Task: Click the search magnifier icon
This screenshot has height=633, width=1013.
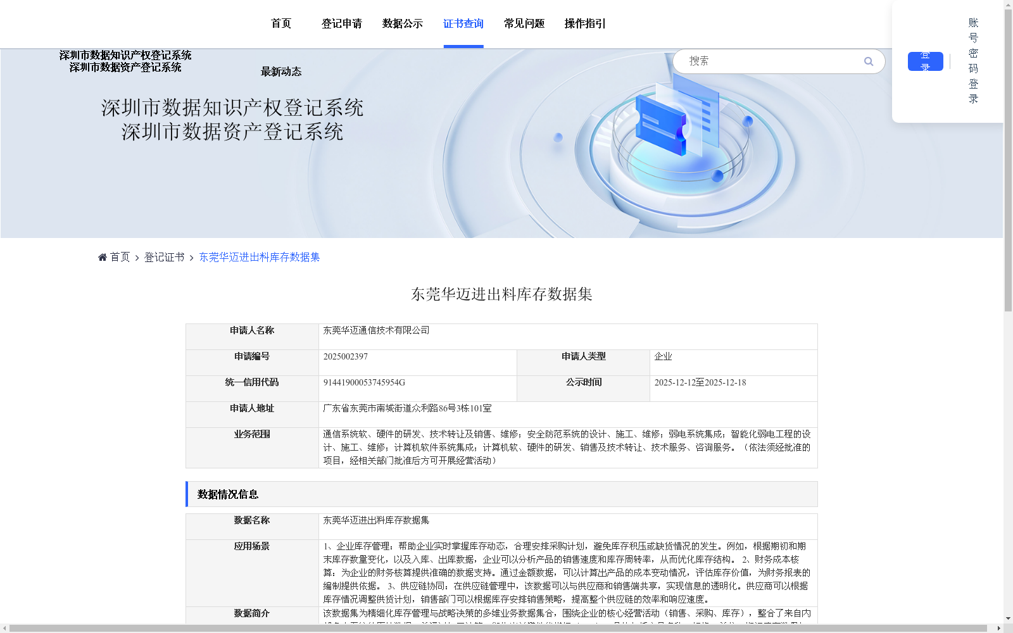Action: (869, 61)
